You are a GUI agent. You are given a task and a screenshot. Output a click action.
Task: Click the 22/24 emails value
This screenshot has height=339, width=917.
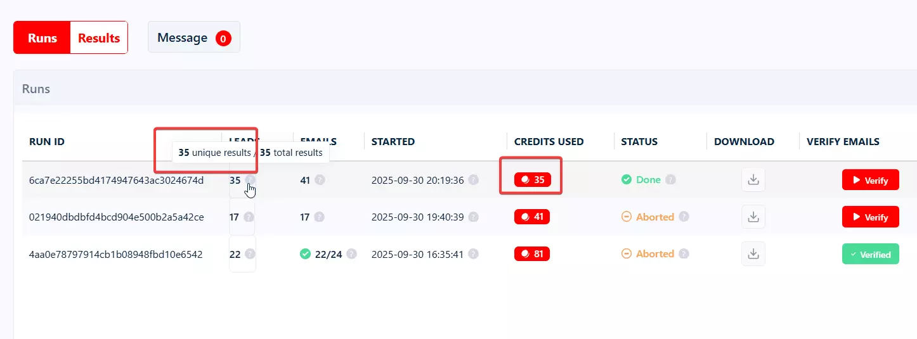click(328, 254)
